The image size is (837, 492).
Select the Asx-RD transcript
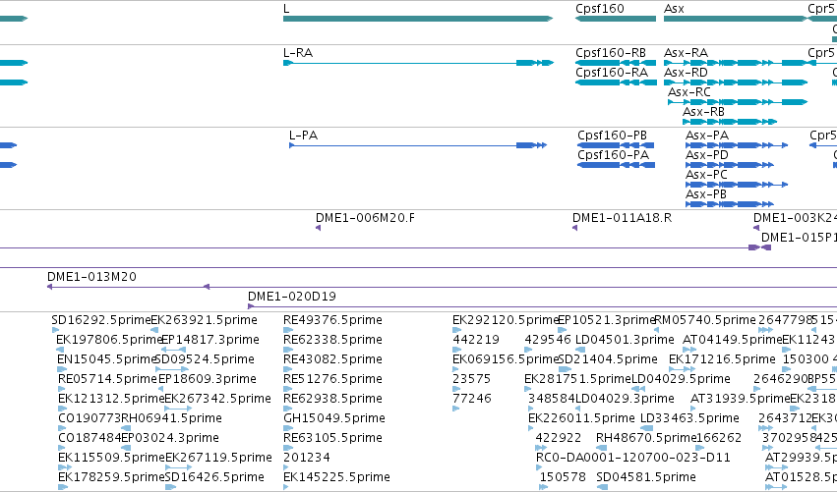click(736, 82)
